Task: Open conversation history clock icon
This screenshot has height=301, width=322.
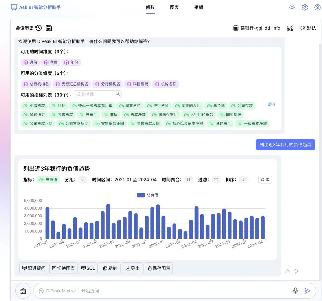Action: (x=39, y=28)
